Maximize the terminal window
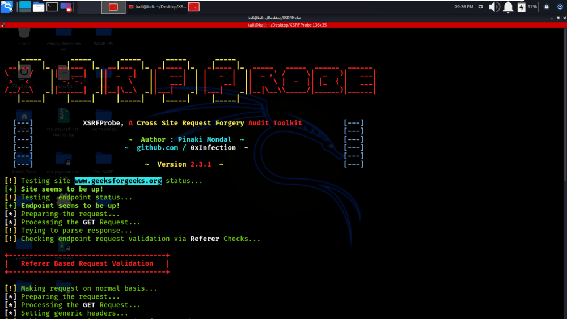The width and height of the screenshot is (567, 319). tap(558, 18)
